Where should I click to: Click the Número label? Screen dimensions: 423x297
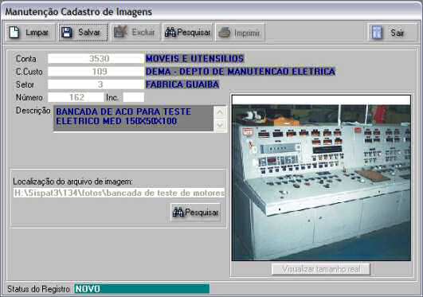[29, 97]
